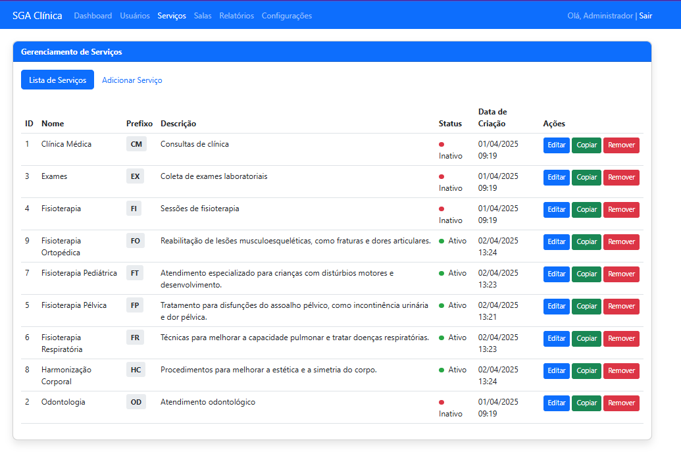Select the Lista de Serviços tab
This screenshot has width=681, height=452.
point(57,80)
